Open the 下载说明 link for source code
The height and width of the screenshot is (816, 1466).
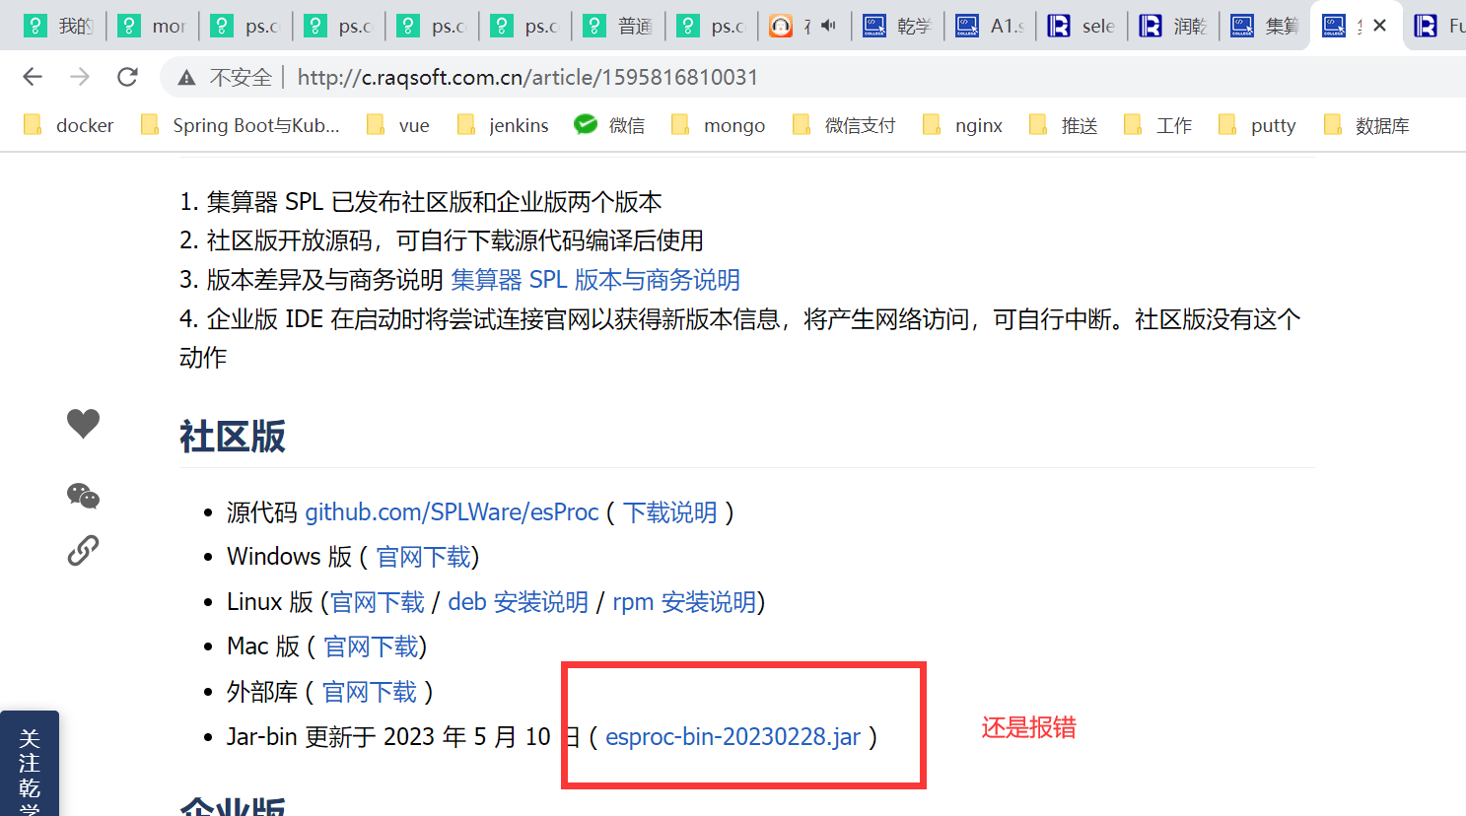pyautogui.click(x=670, y=512)
